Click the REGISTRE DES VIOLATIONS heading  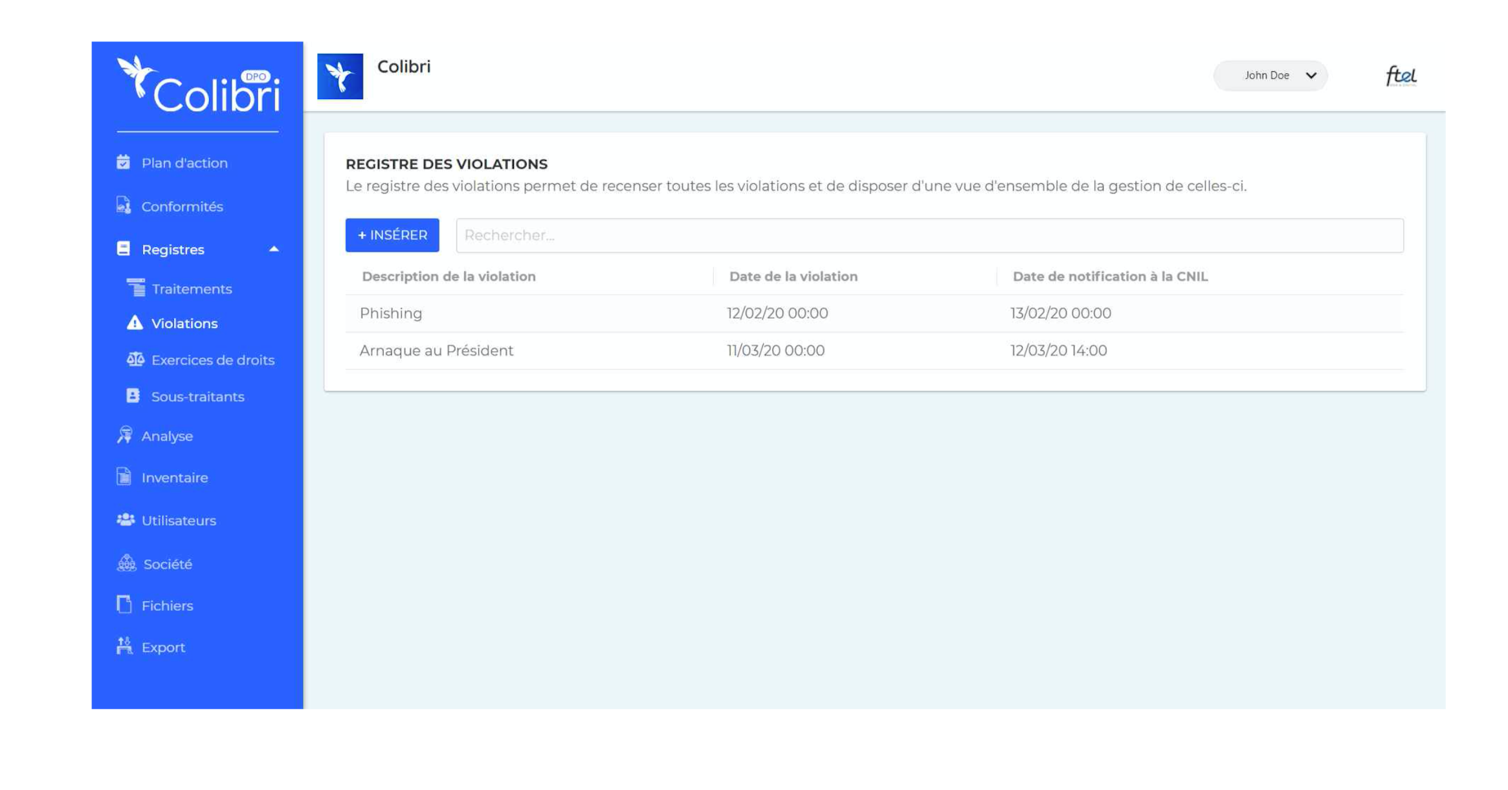[x=447, y=164]
